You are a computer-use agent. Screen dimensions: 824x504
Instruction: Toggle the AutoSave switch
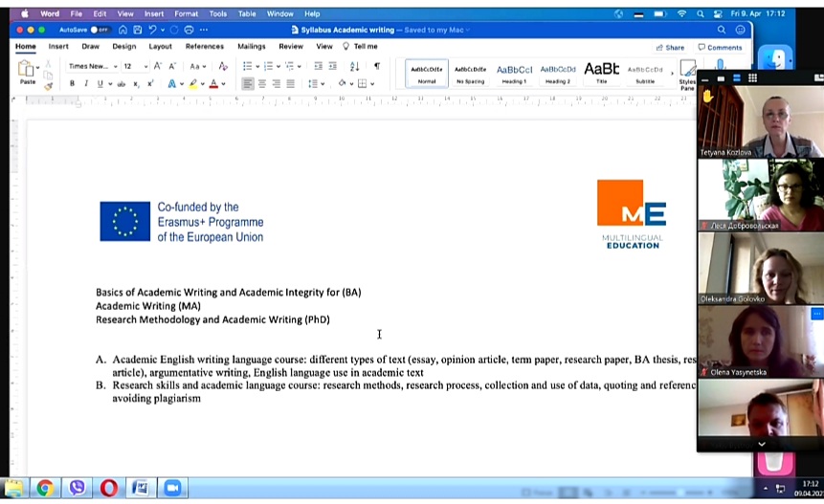coord(100,30)
